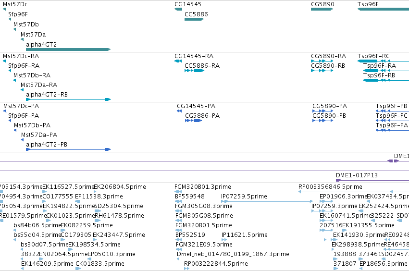409x271 pixels.
Task: Select the 193888 EST label
Action: coord(345,254)
